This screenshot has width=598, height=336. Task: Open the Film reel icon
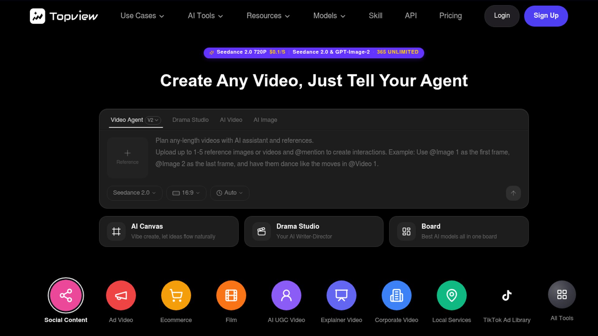[x=231, y=295]
